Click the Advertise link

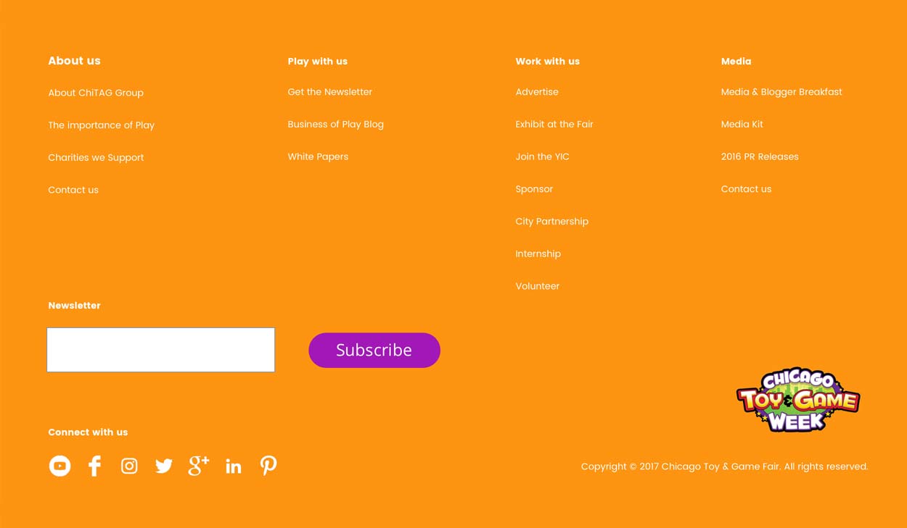coord(537,92)
